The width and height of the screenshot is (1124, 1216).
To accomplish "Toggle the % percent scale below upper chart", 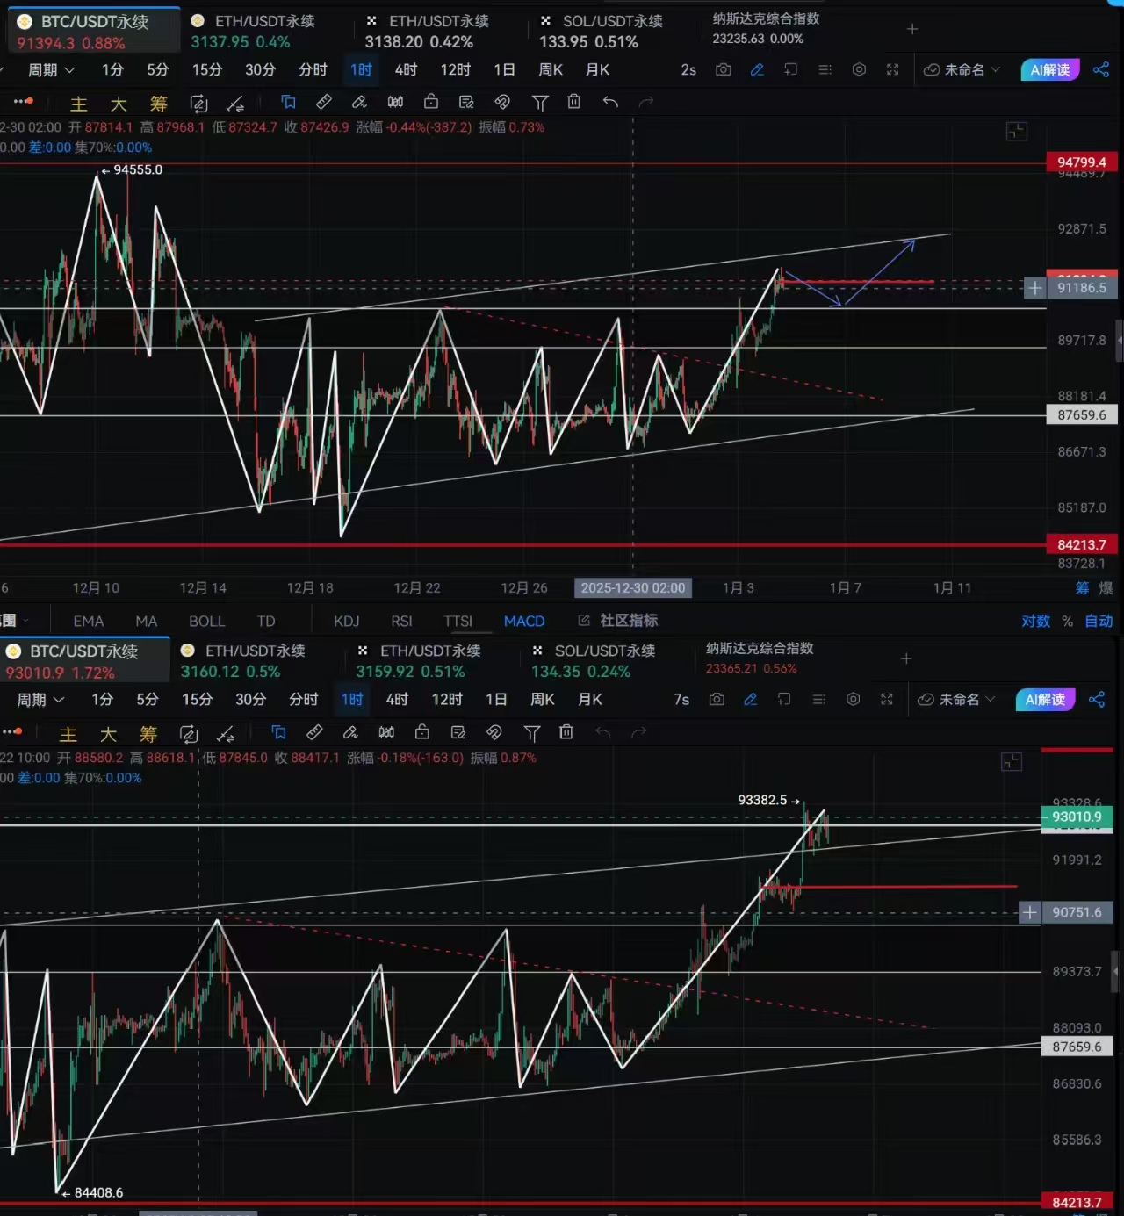I will pos(1067,621).
